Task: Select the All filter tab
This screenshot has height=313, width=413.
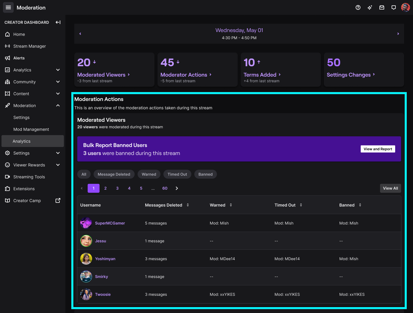Action: (x=84, y=174)
